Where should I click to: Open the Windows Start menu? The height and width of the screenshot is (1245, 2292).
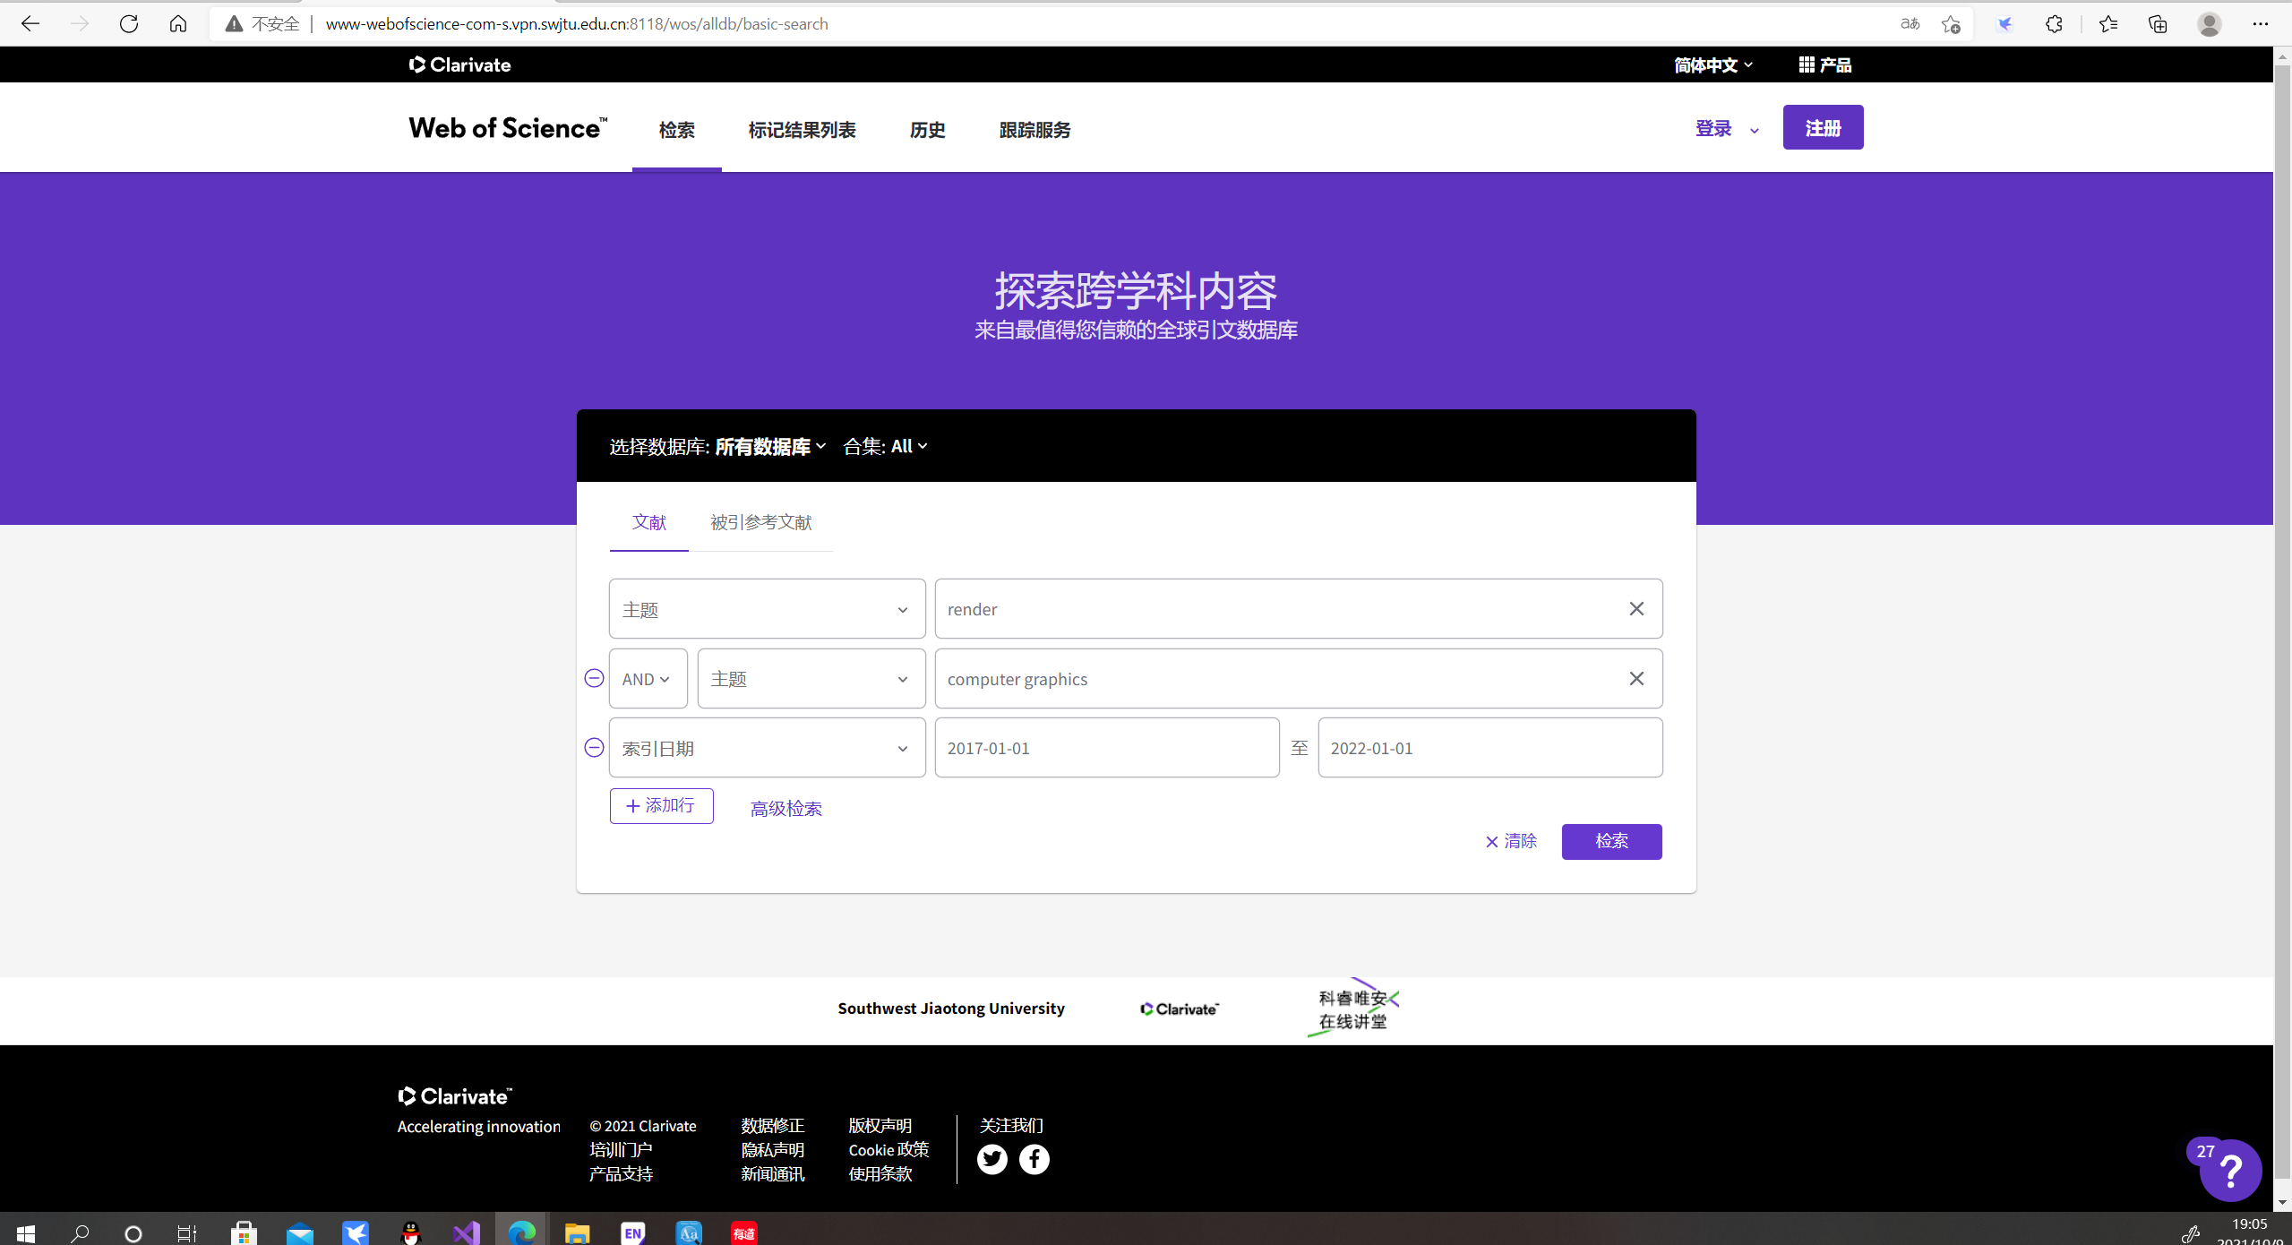pos(25,1232)
